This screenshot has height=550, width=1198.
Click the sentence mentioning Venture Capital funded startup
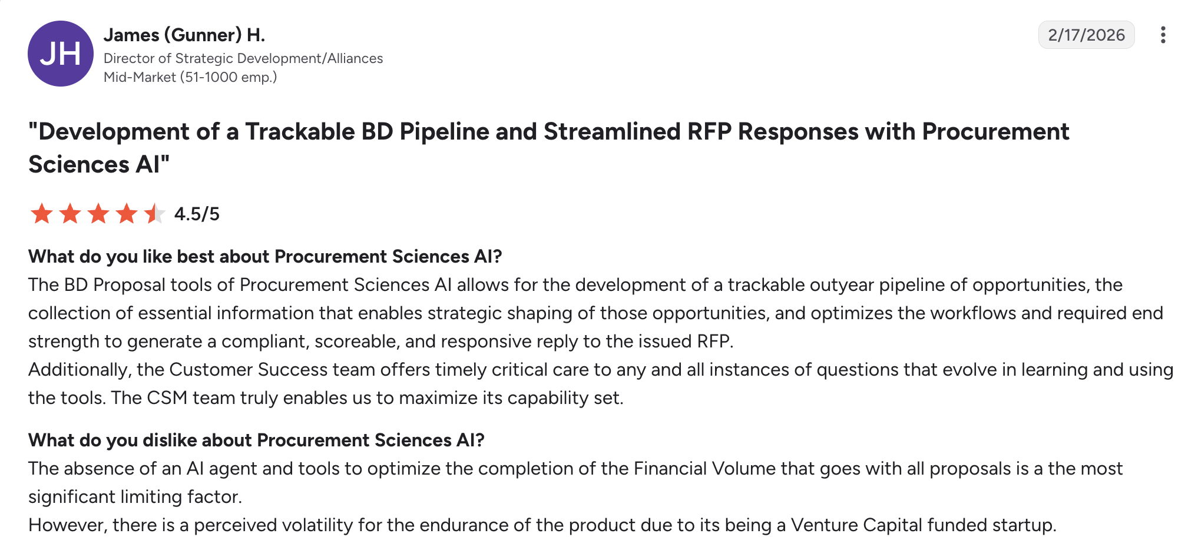click(x=542, y=525)
